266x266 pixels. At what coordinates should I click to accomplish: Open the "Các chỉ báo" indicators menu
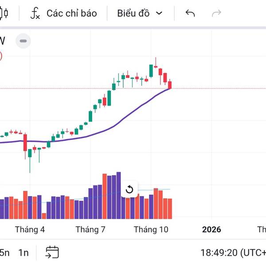(71, 13)
